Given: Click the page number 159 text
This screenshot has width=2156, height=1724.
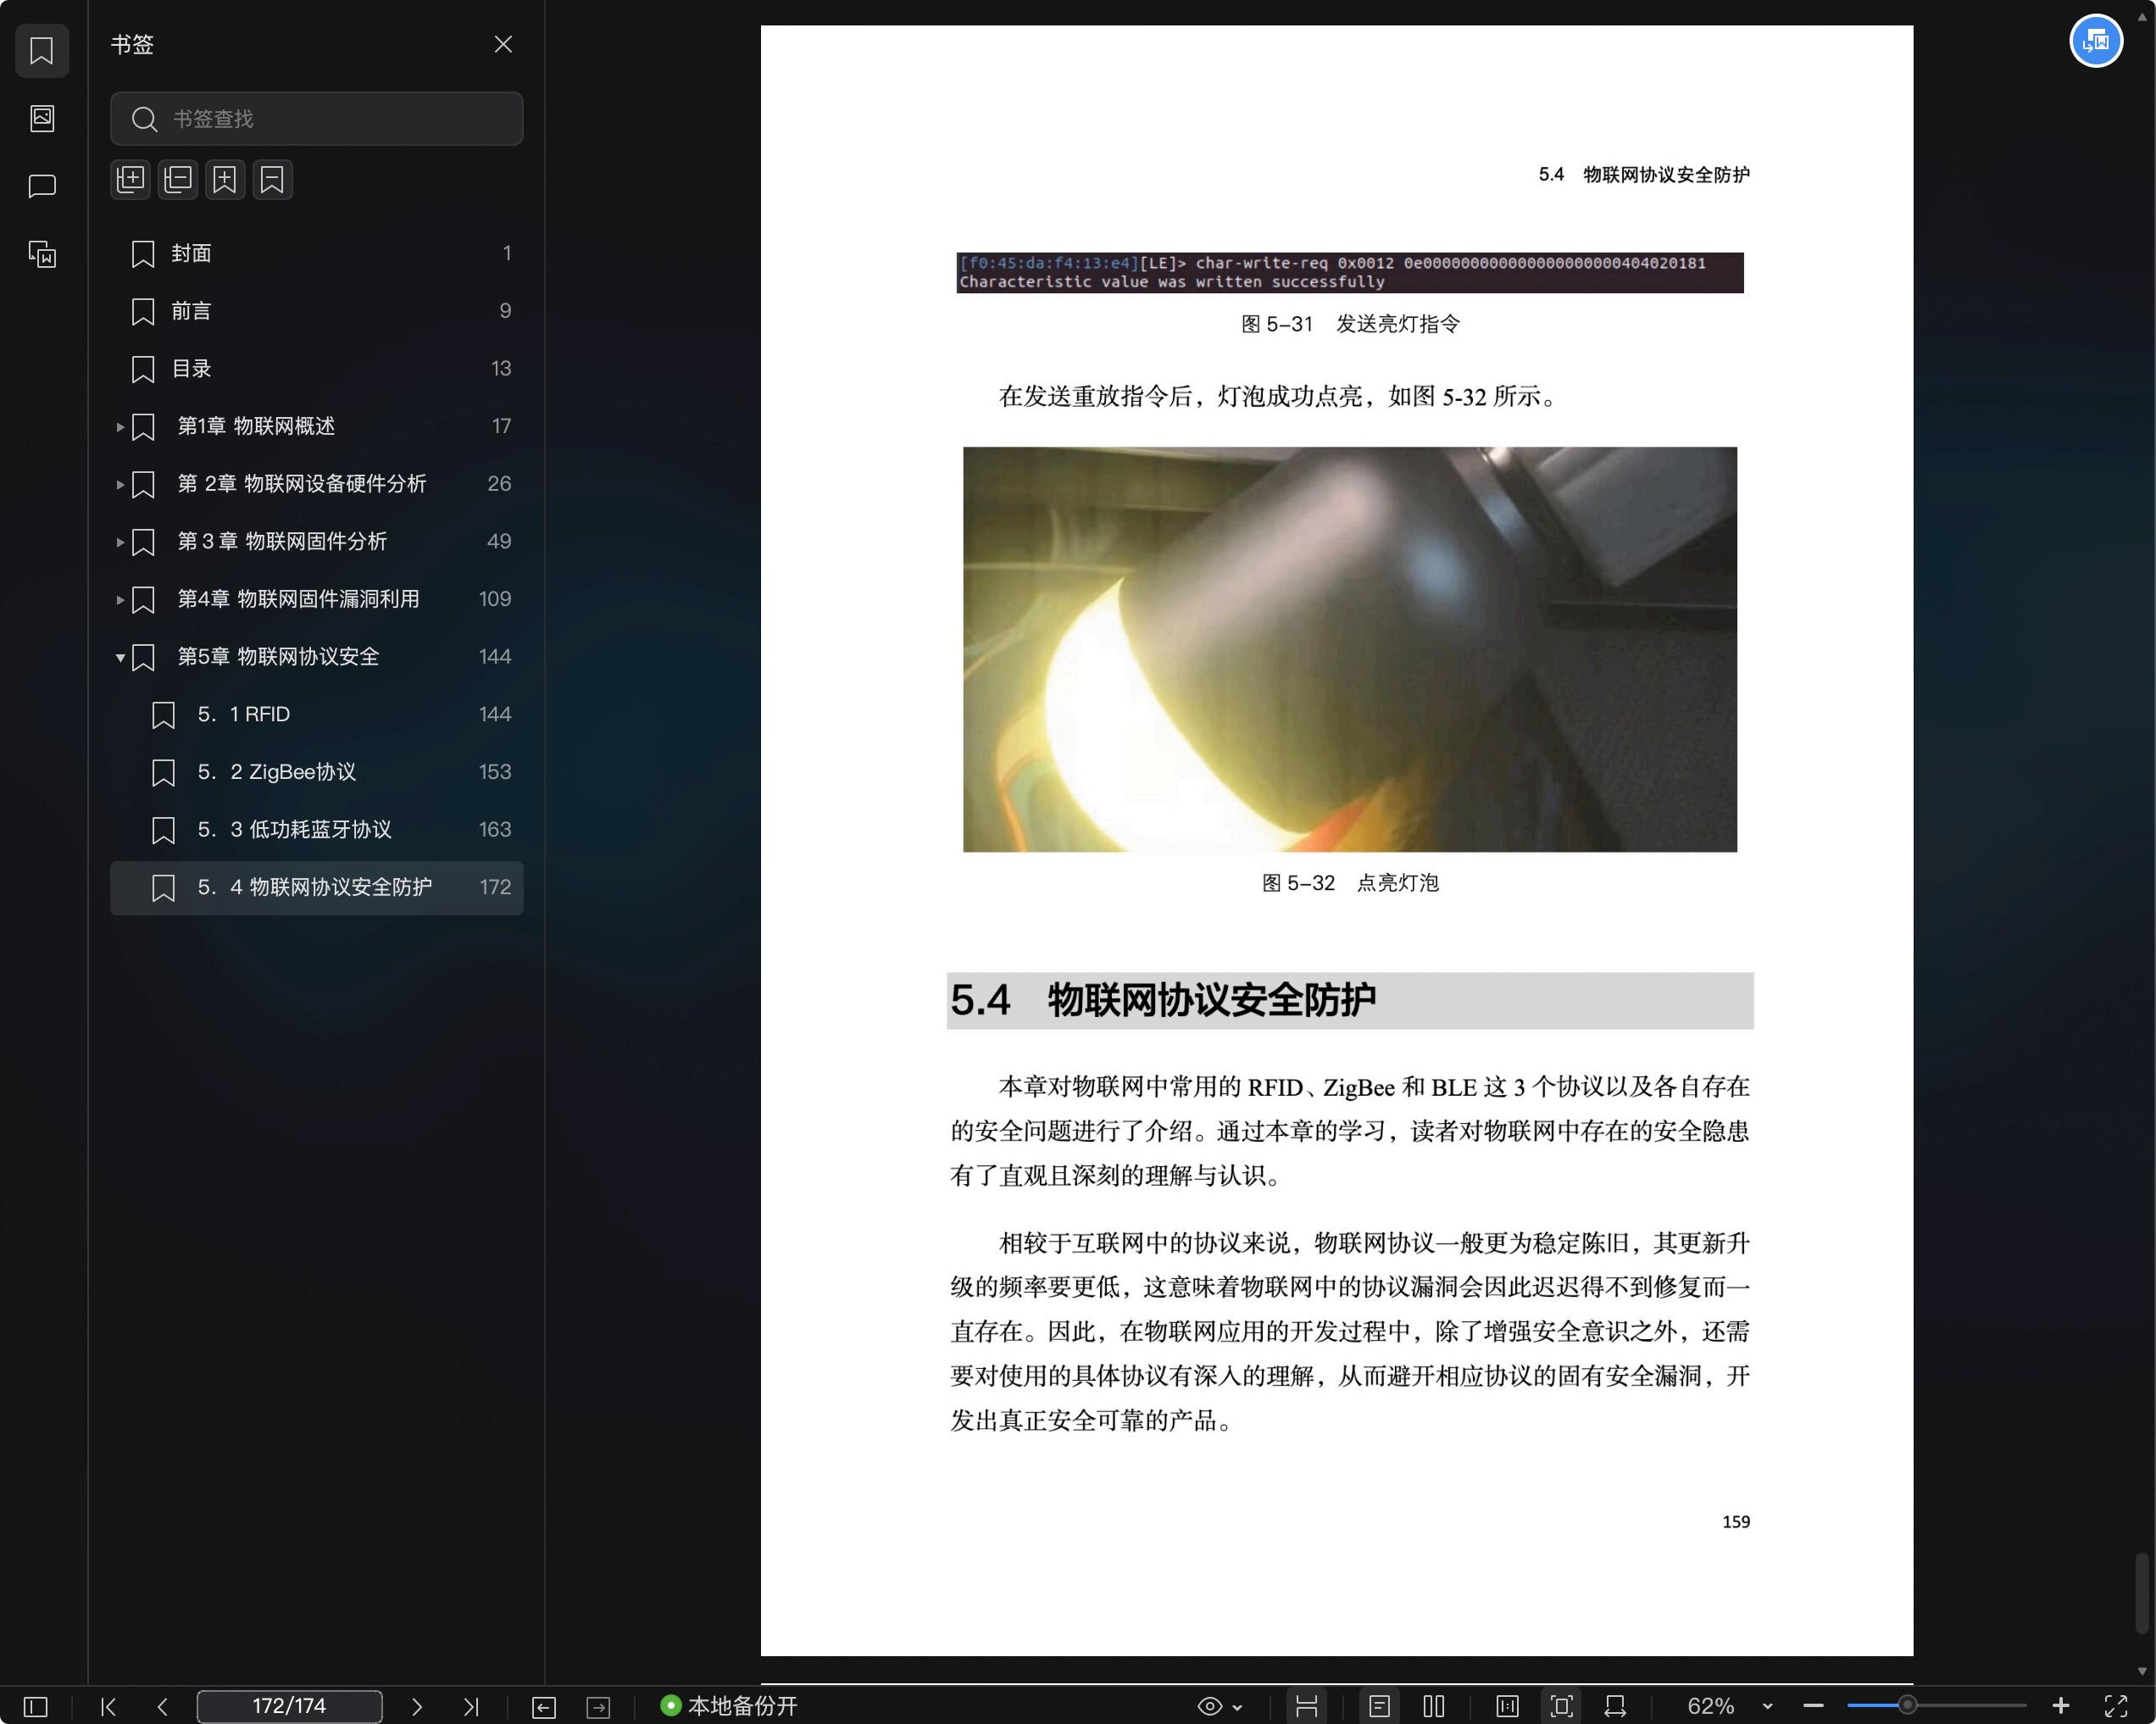Looking at the screenshot, I should pyautogui.click(x=1736, y=1522).
